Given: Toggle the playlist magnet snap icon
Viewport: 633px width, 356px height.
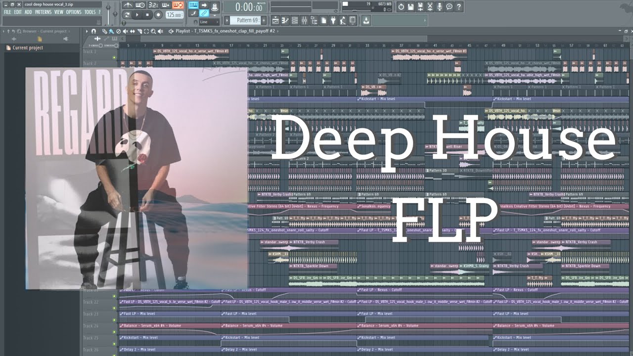Looking at the screenshot, I should coord(93,31).
